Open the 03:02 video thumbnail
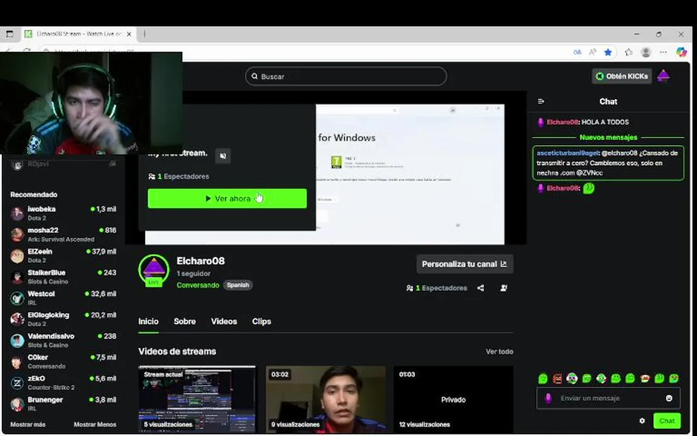This screenshot has width=697, height=436. (x=326, y=399)
